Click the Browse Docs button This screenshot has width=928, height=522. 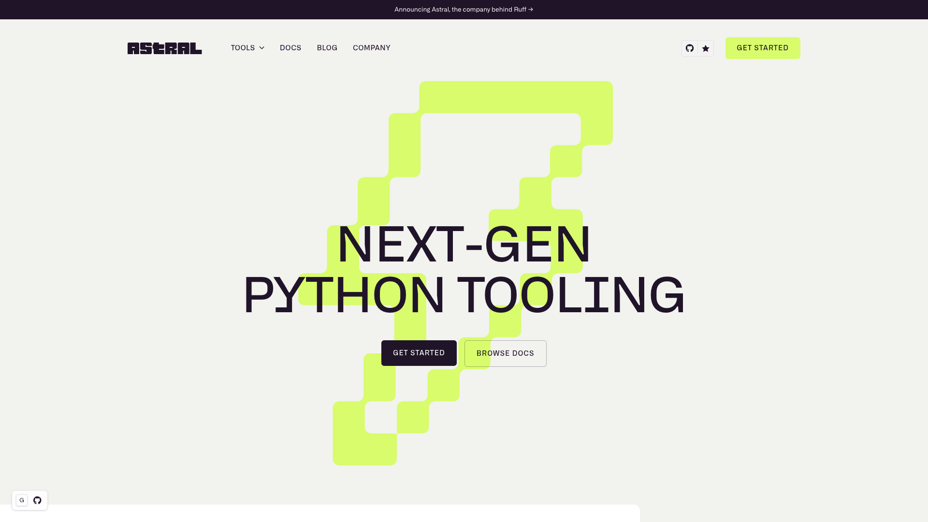(x=506, y=353)
